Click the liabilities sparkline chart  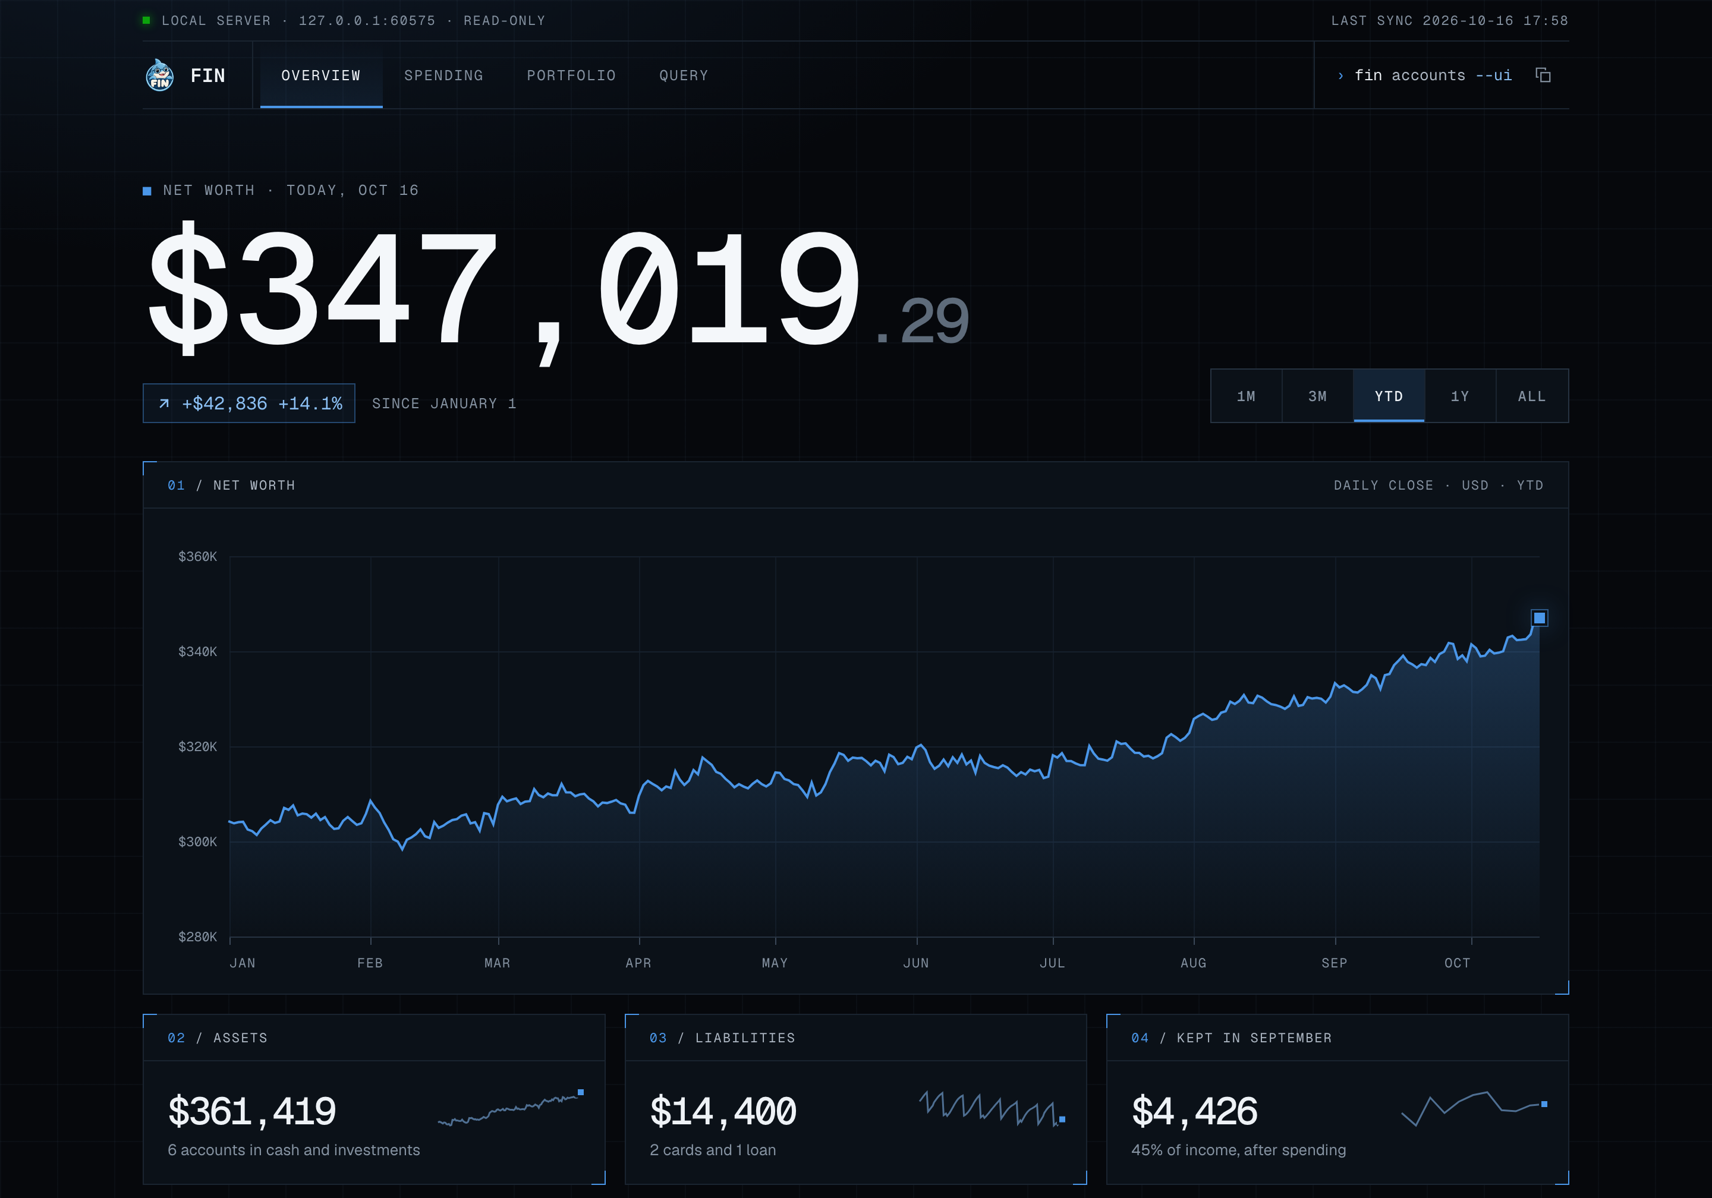[x=993, y=1108]
